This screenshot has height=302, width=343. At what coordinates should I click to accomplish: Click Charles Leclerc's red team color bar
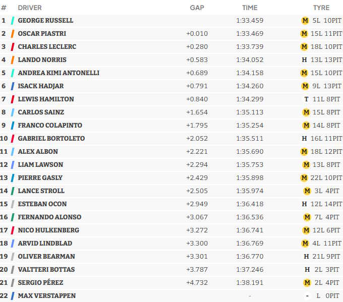point(13,47)
